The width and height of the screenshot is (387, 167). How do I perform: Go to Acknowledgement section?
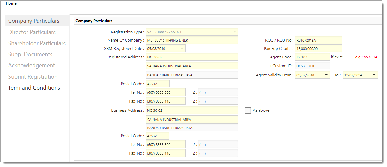point(32,65)
